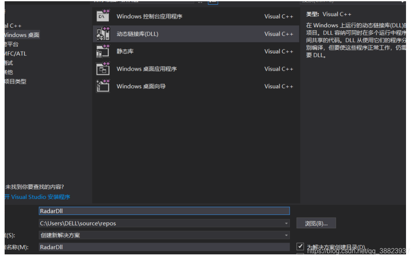This screenshot has height=259, width=414.
Task: Click the solution name field RadarDll
Action: (164, 247)
